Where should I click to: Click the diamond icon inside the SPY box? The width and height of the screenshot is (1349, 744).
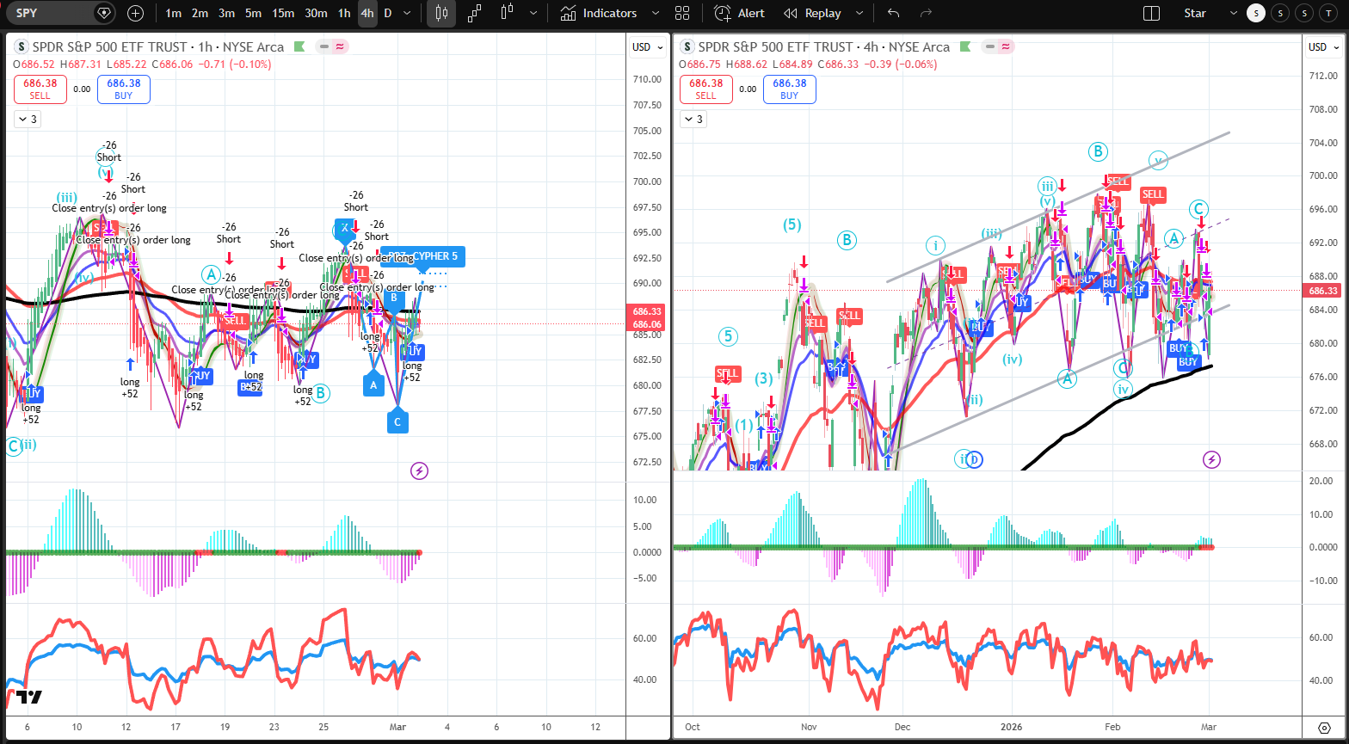(x=104, y=13)
